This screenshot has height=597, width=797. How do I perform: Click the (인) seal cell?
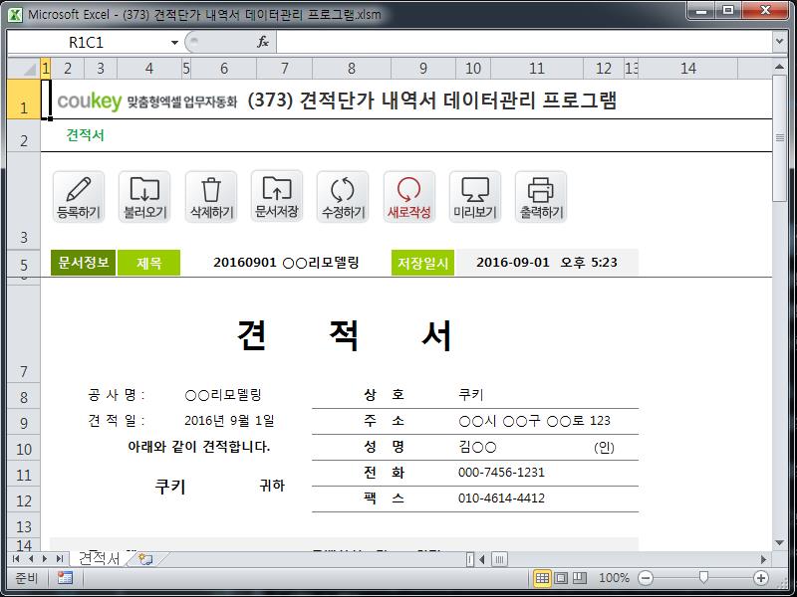tap(604, 448)
